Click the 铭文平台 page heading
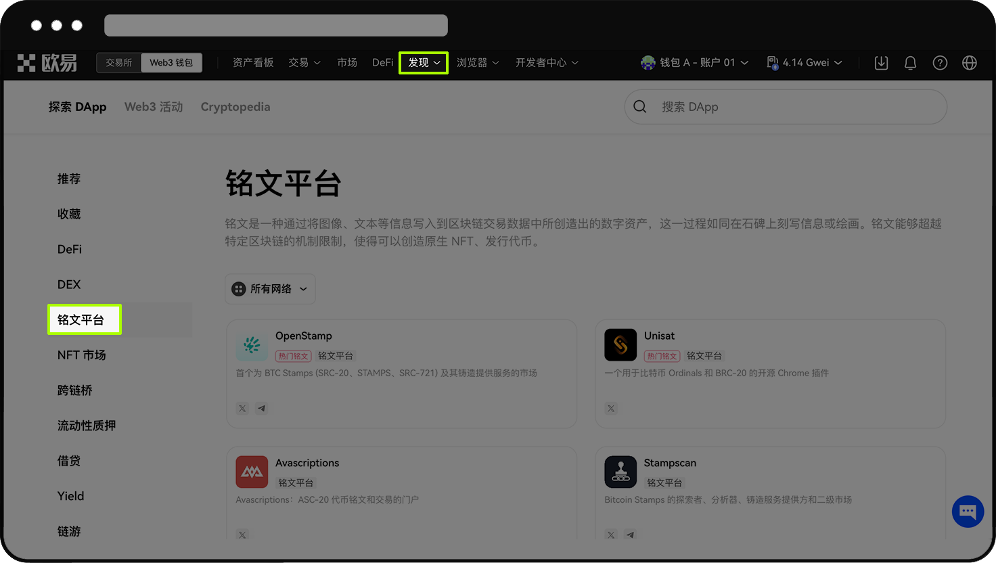 click(x=284, y=183)
